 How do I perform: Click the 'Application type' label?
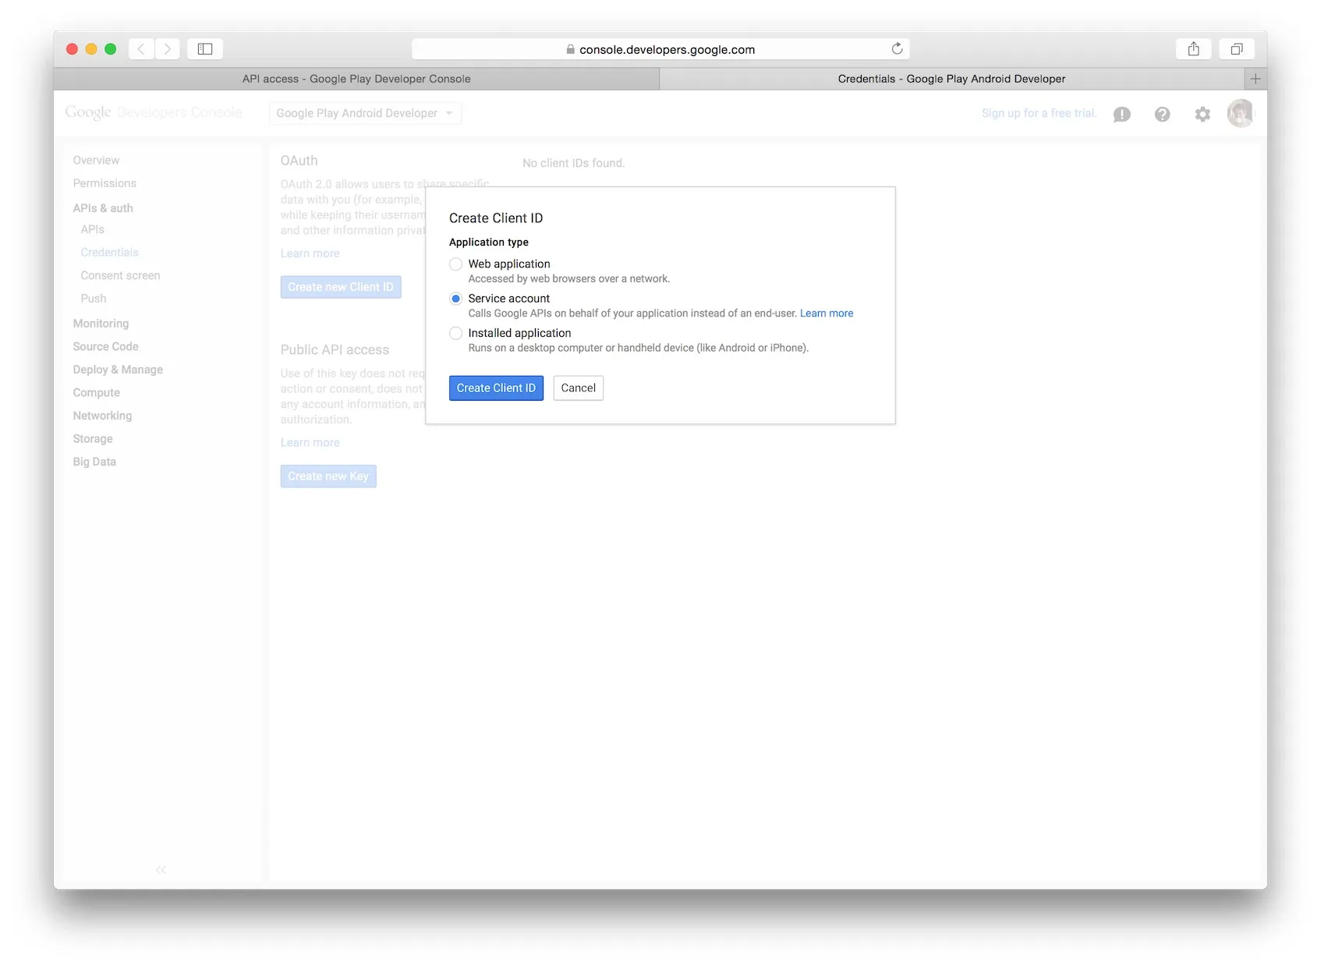point(489,242)
